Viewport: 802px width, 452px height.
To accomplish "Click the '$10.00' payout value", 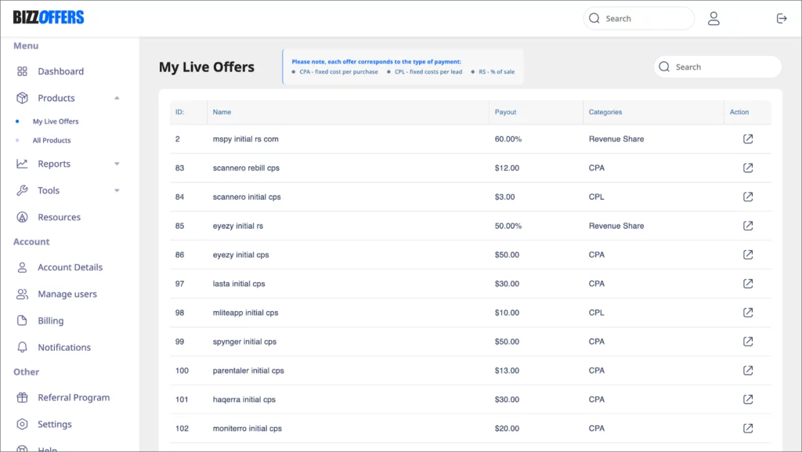I will (x=507, y=313).
